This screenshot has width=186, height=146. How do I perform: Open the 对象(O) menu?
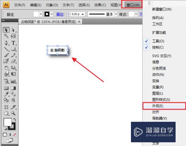(52, 5)
